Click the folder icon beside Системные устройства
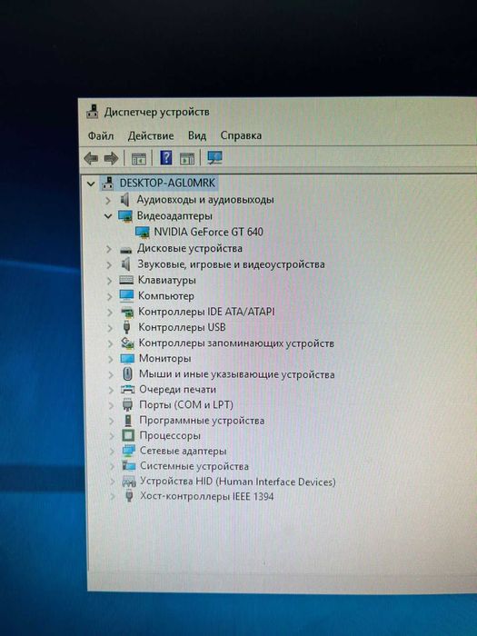Viewport: 477px width, 636px height. (129, 465)
